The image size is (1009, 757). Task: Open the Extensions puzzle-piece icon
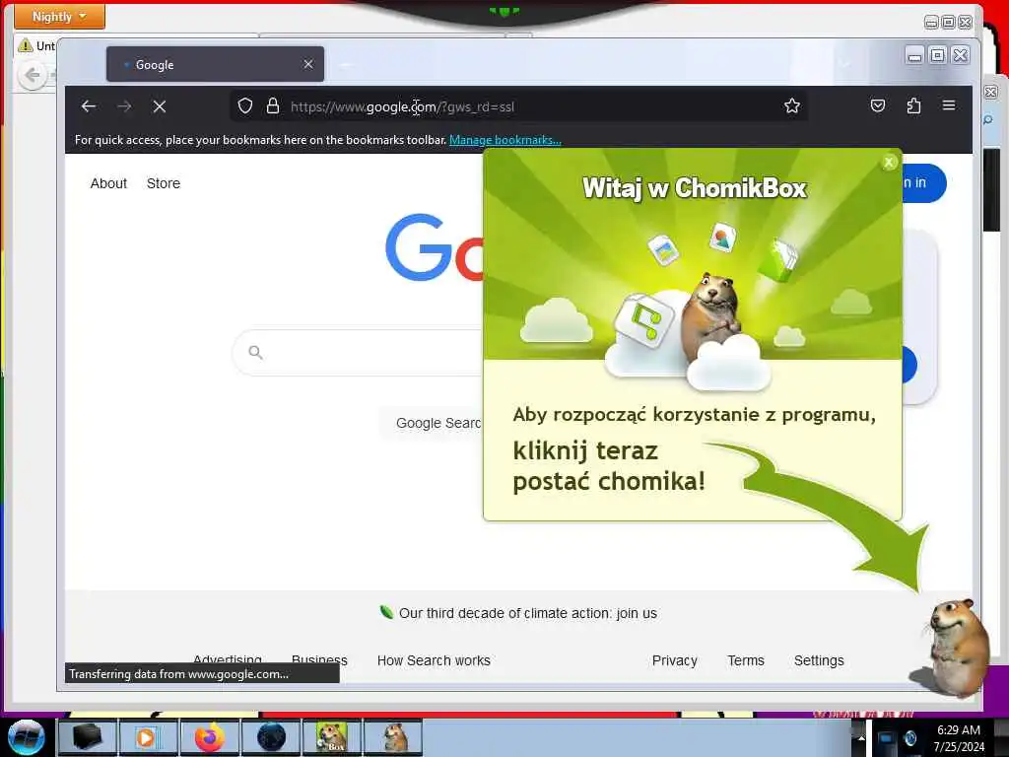click(x=913, y=105)
